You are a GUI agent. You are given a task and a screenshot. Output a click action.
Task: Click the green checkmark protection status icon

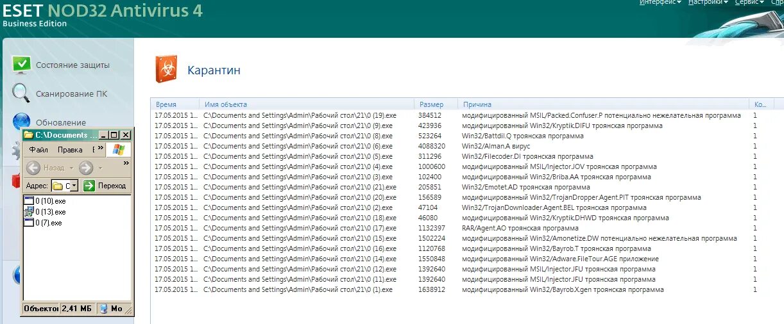[x=21, y=64]
